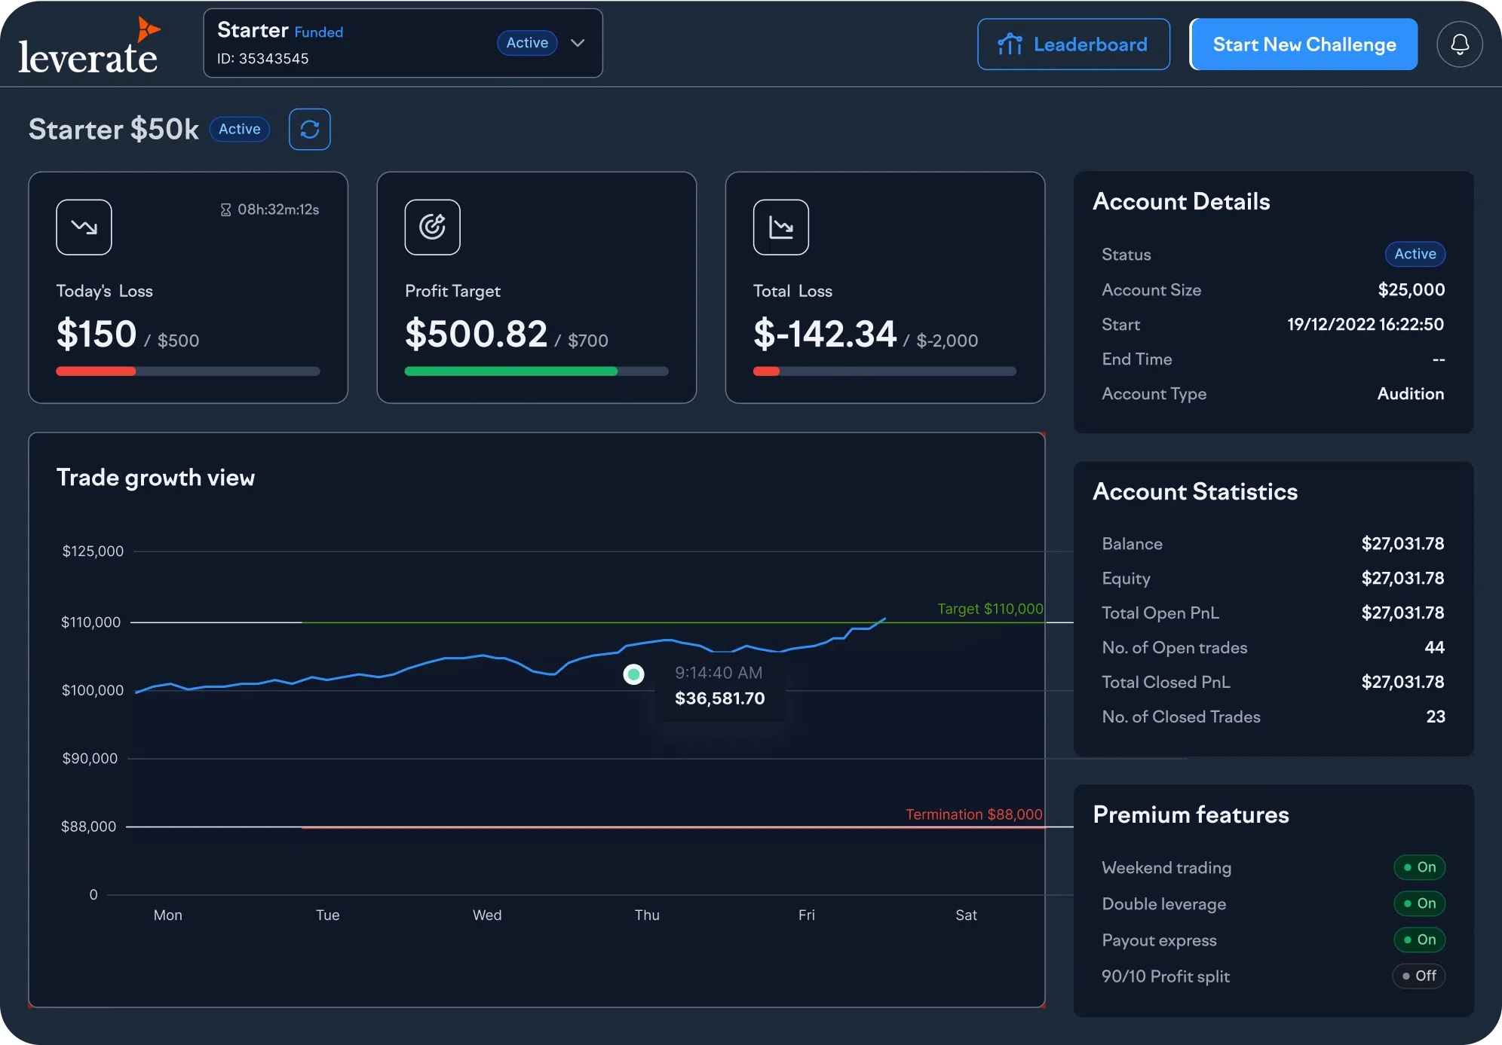Click the Active status badge in Account Details

pyautogui.click(x=1415, y=254)
